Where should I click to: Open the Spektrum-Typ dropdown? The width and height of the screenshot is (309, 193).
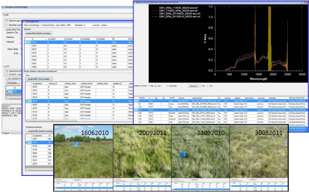(x=20, y=33)
